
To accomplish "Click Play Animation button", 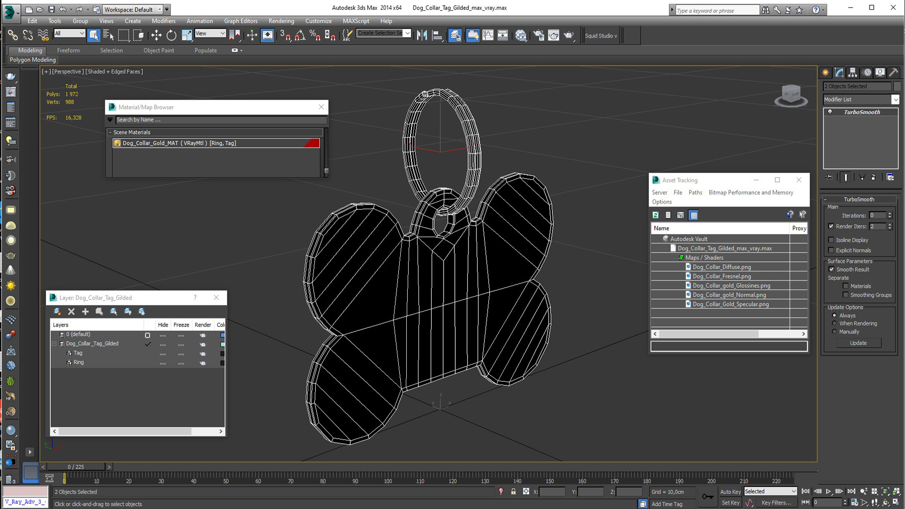I will click(828, 492).
